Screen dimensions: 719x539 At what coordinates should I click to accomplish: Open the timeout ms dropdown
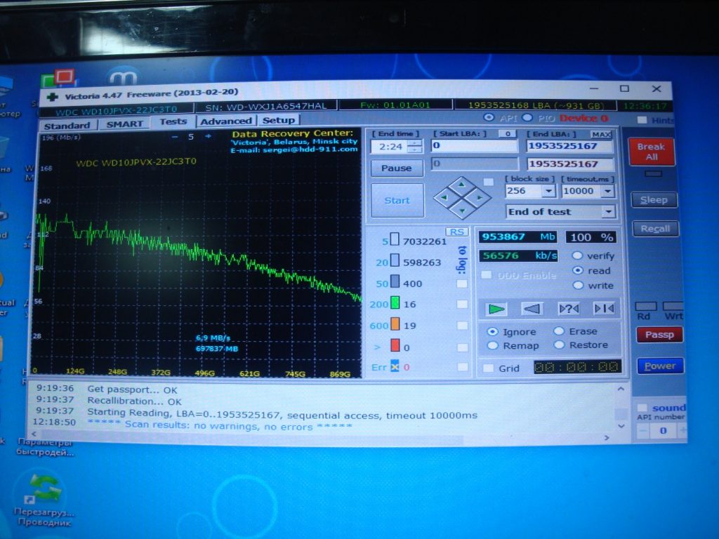click(607, 191)
